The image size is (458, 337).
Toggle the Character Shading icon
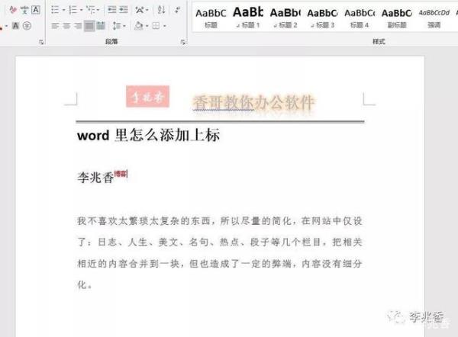pyautogui.click(x=16, y=26)
